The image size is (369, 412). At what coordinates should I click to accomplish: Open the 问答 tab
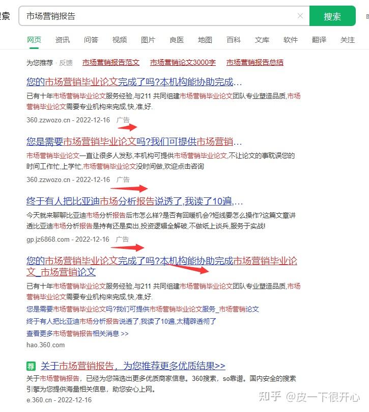[91, 40]
